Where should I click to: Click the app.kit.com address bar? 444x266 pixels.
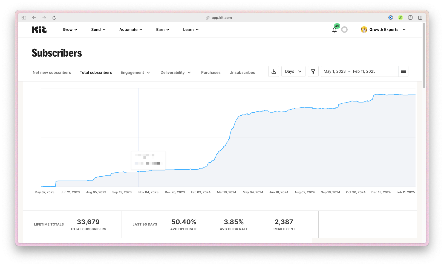click(x=221, y=18)
